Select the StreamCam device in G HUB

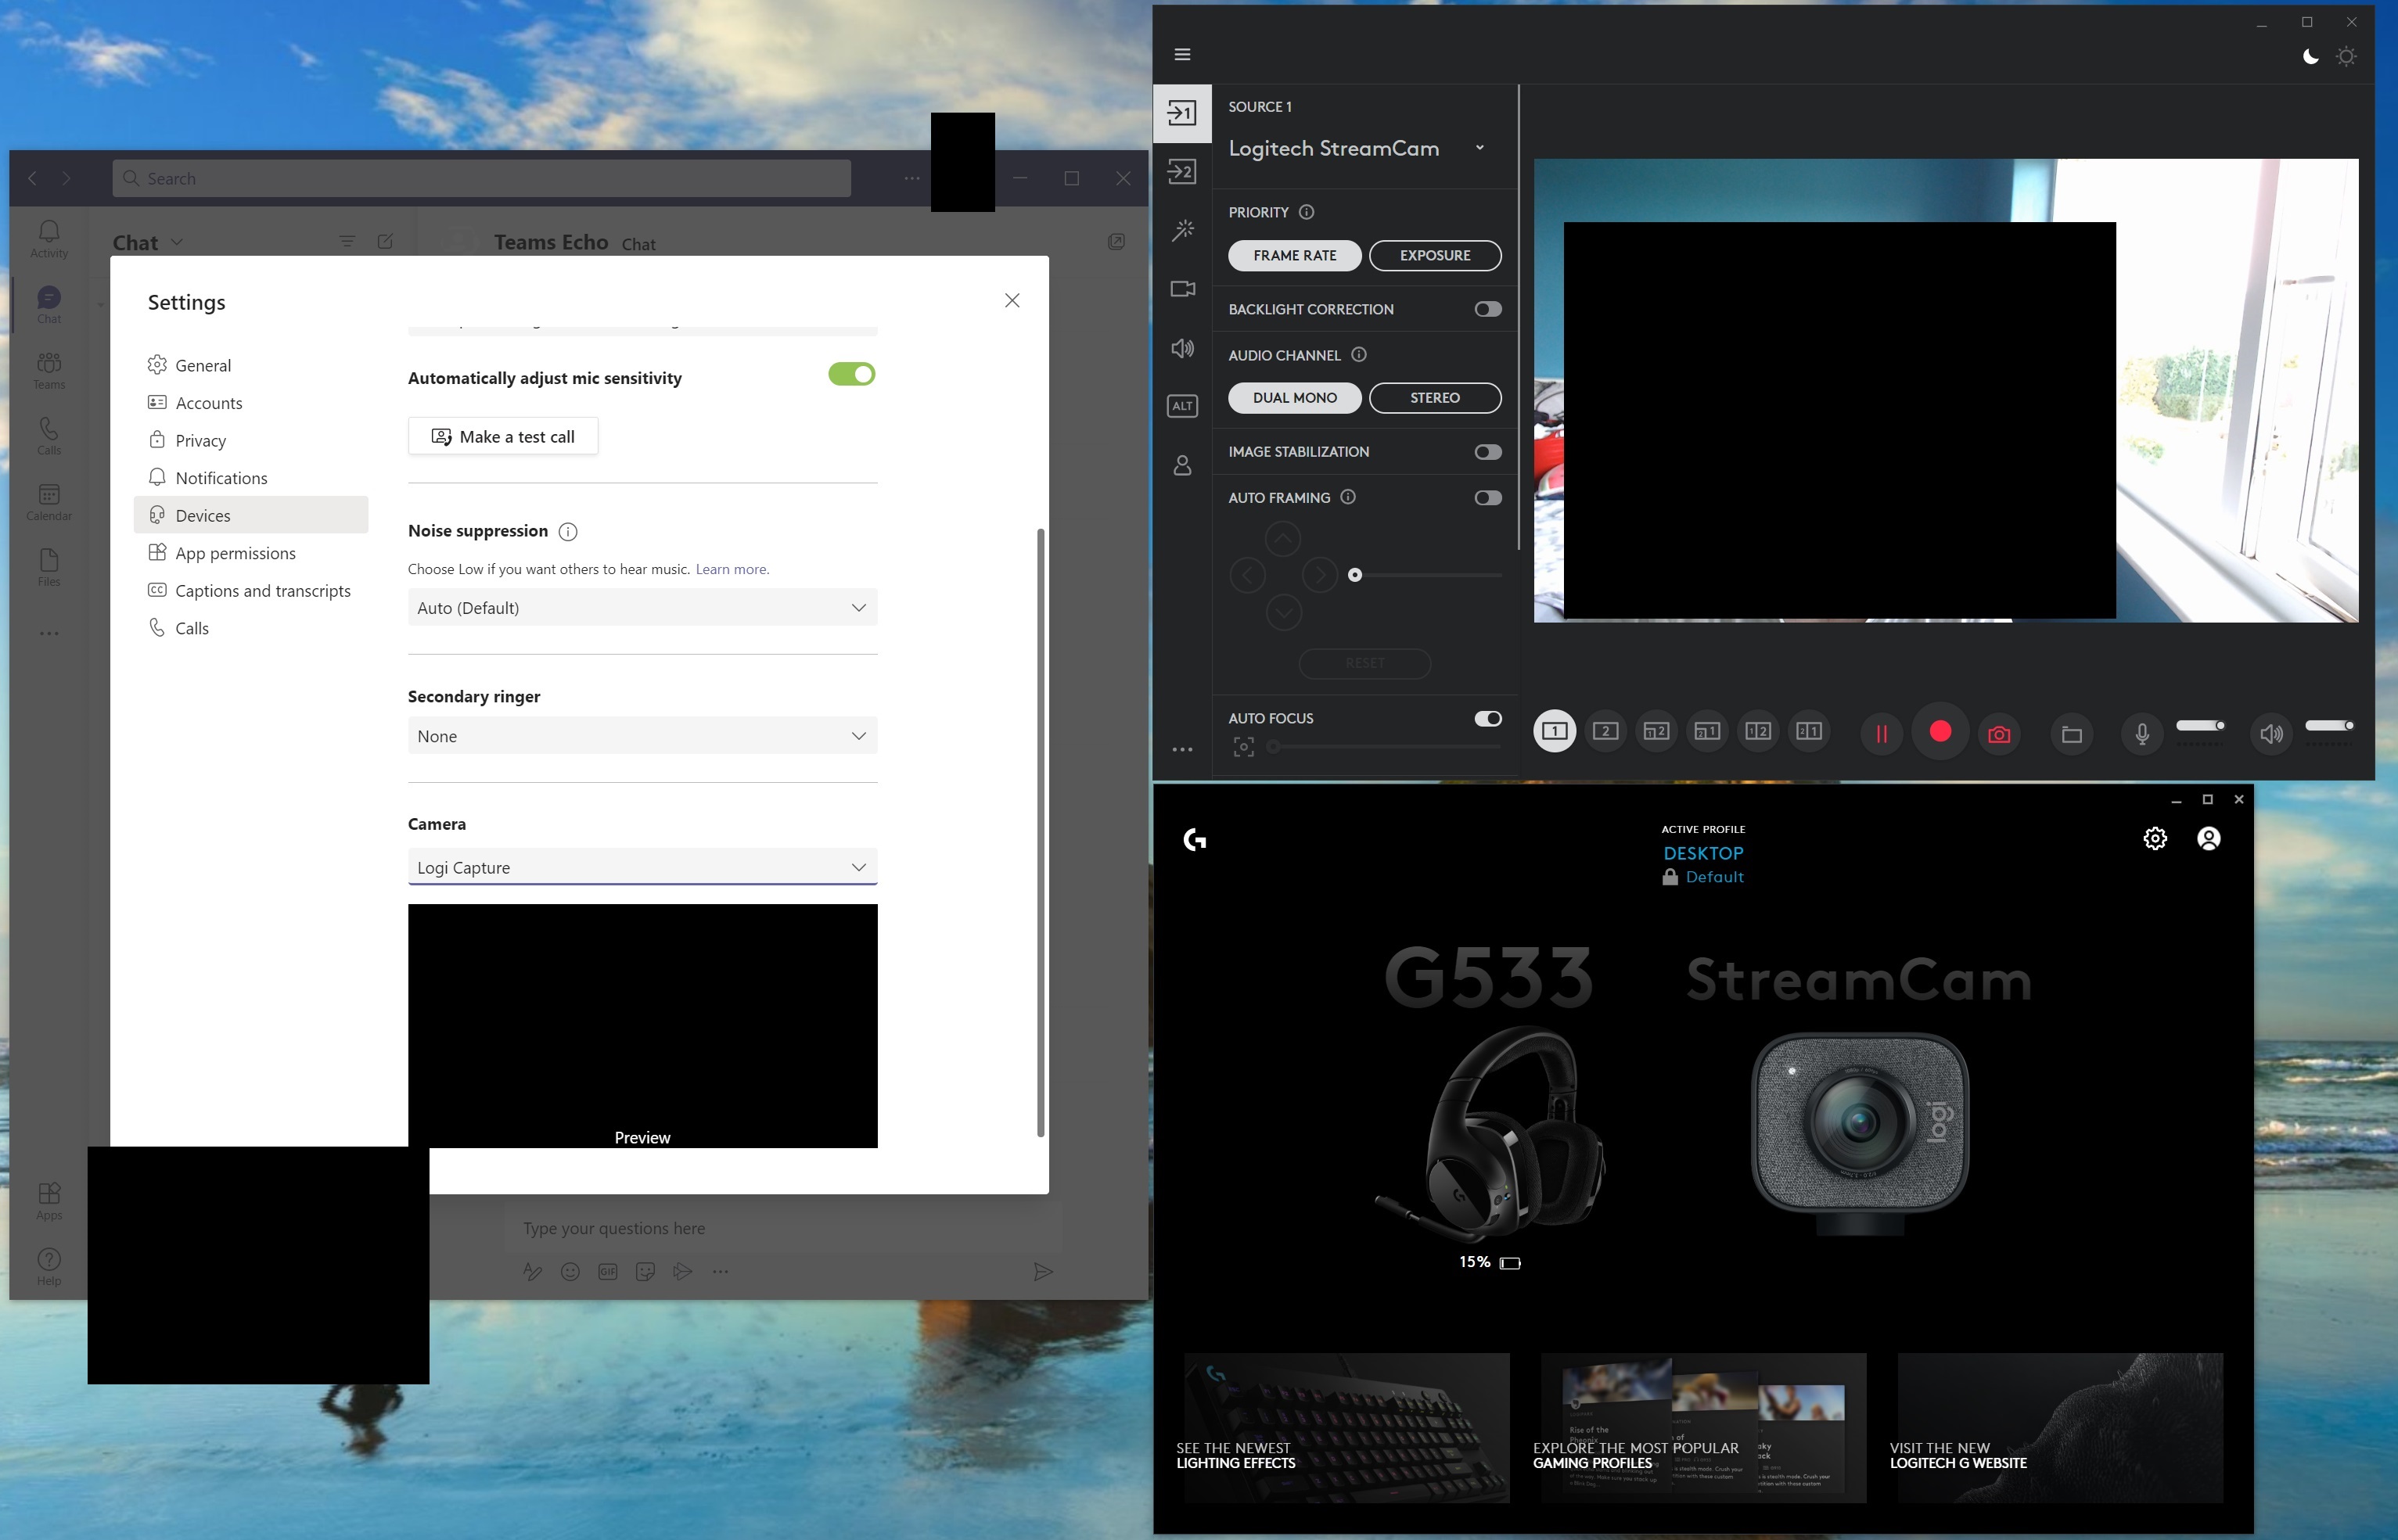tap(1860, 1135)
